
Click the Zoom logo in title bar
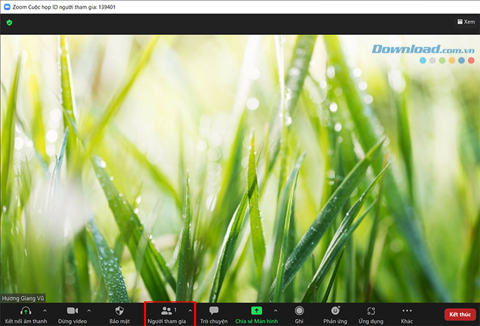pyautogui.click(x=5, y=6)
